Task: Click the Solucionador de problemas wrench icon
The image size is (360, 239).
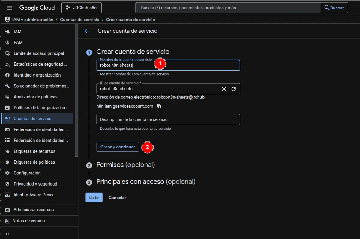Action: [7, 86]
